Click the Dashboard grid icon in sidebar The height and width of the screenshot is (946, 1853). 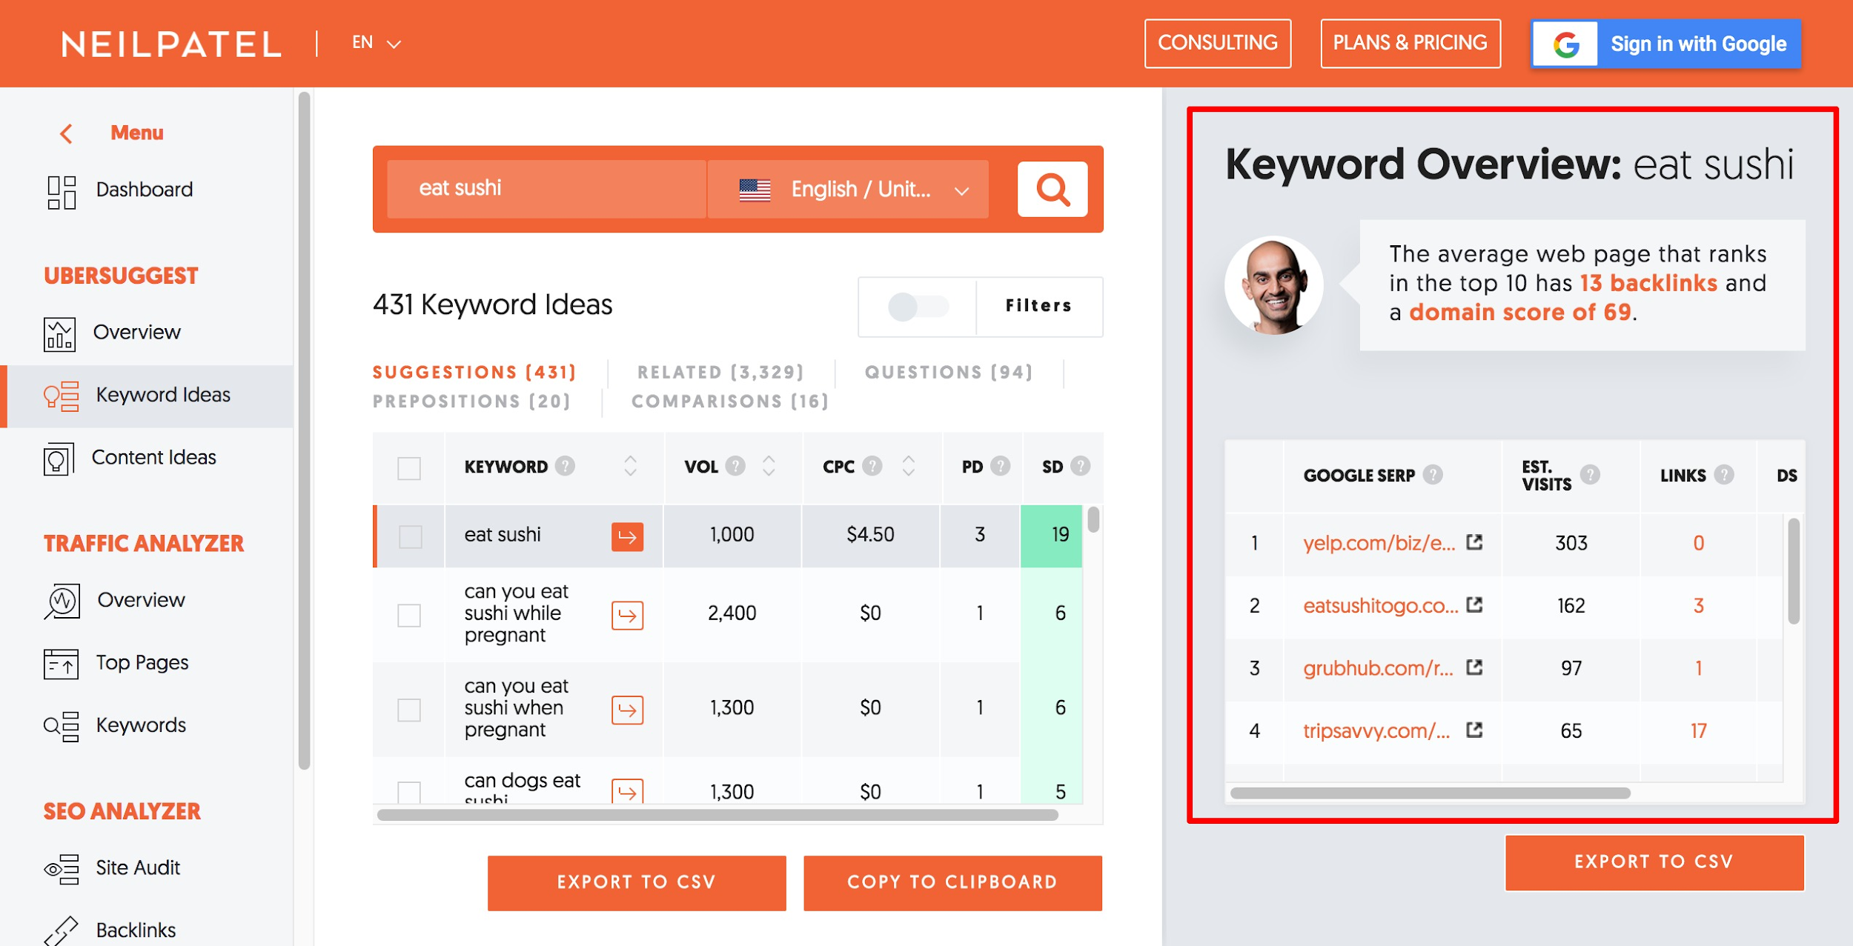62,192
